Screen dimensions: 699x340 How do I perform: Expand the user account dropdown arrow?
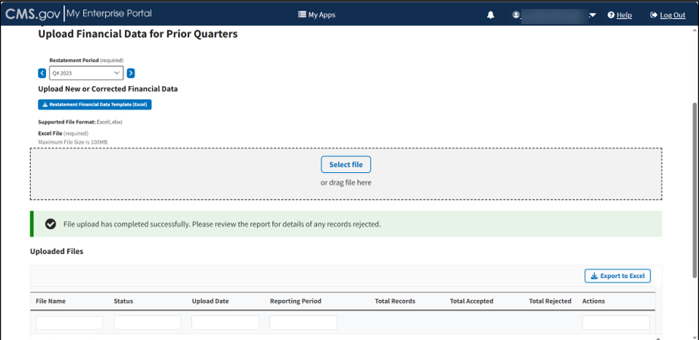click(593, 15)
